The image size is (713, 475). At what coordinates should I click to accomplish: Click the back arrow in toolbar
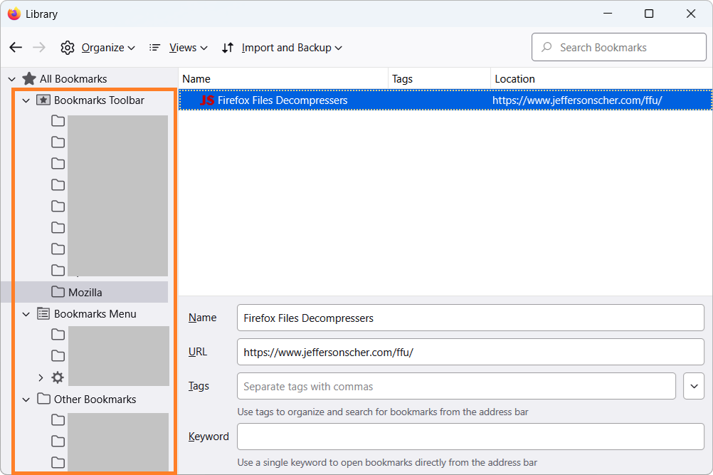tap(16, 48)
